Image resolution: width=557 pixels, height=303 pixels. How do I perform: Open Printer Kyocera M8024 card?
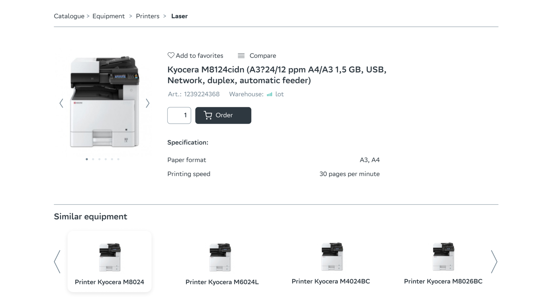click(109, 262)
